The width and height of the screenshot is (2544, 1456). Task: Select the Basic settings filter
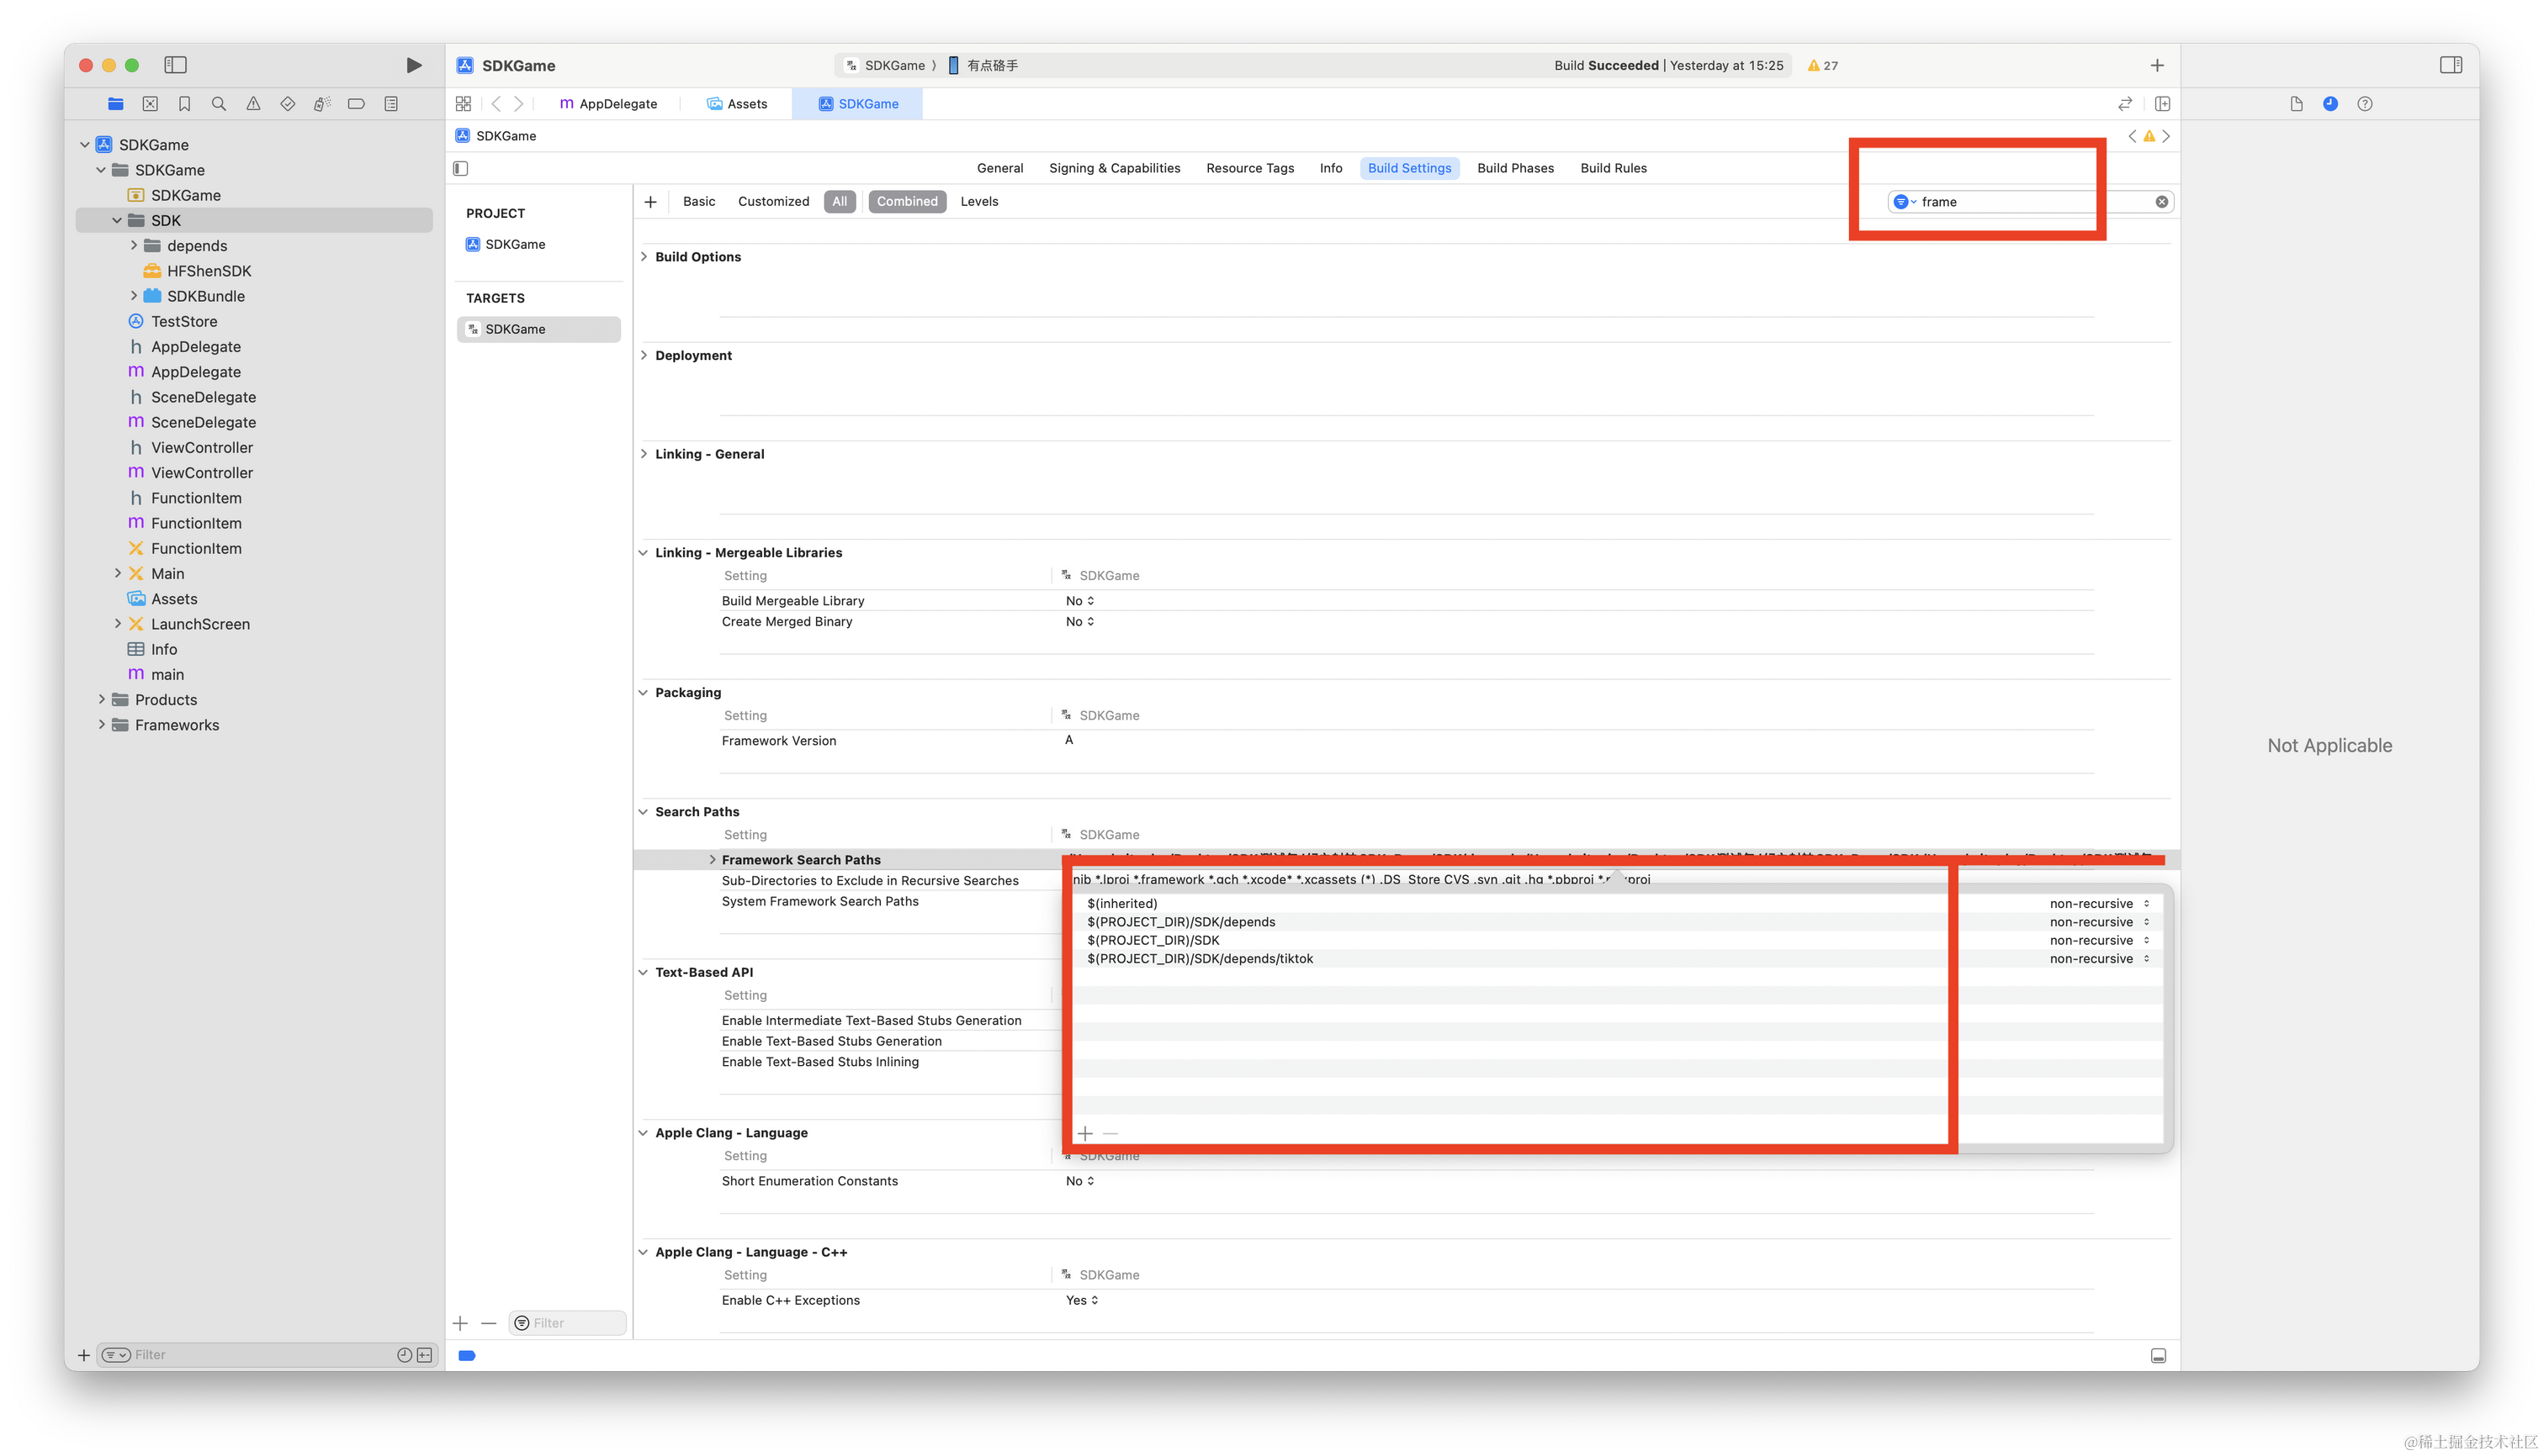(x=698, y=202)
